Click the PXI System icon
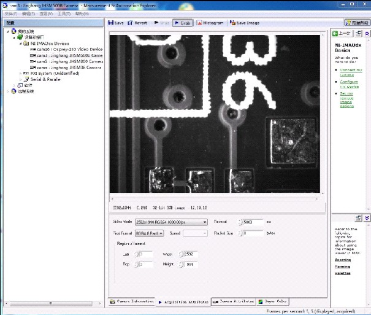The height and width of the screenshot is (315, 371). point(26,74)
